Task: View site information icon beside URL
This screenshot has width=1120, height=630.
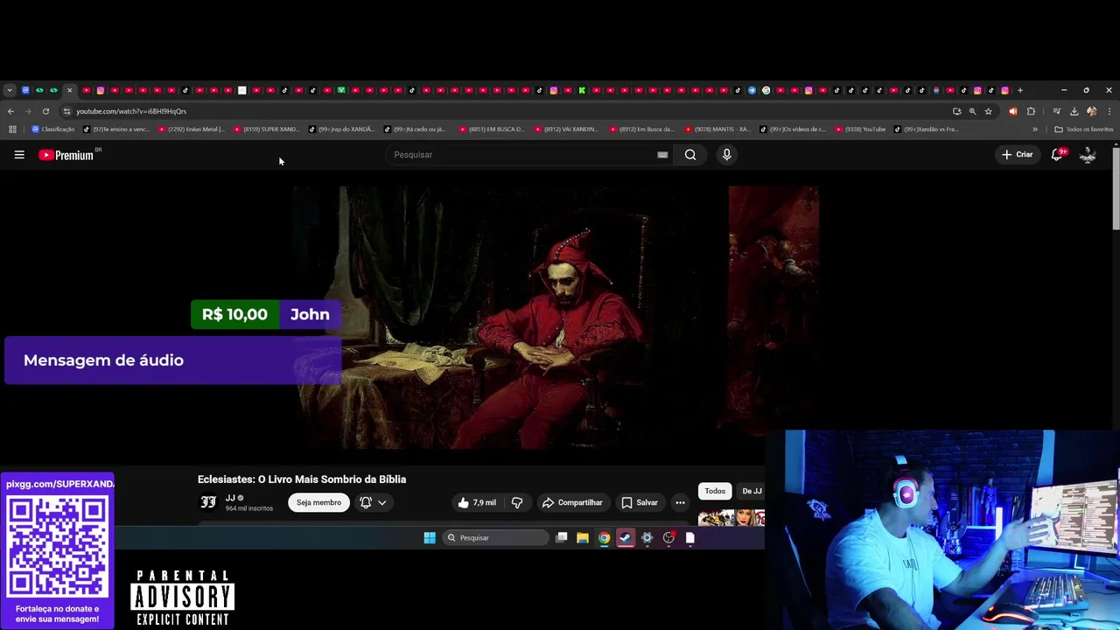Action: 66,111
